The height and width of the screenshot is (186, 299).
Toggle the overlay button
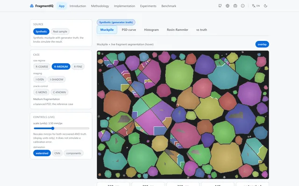click(262, 44)
